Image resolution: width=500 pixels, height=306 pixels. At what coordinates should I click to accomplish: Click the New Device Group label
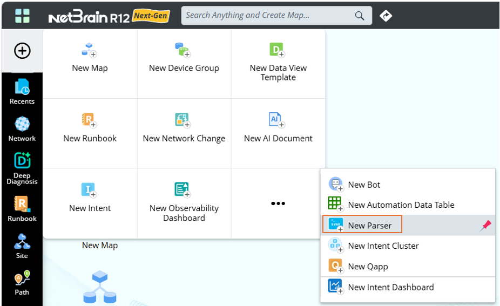point(184,68)
